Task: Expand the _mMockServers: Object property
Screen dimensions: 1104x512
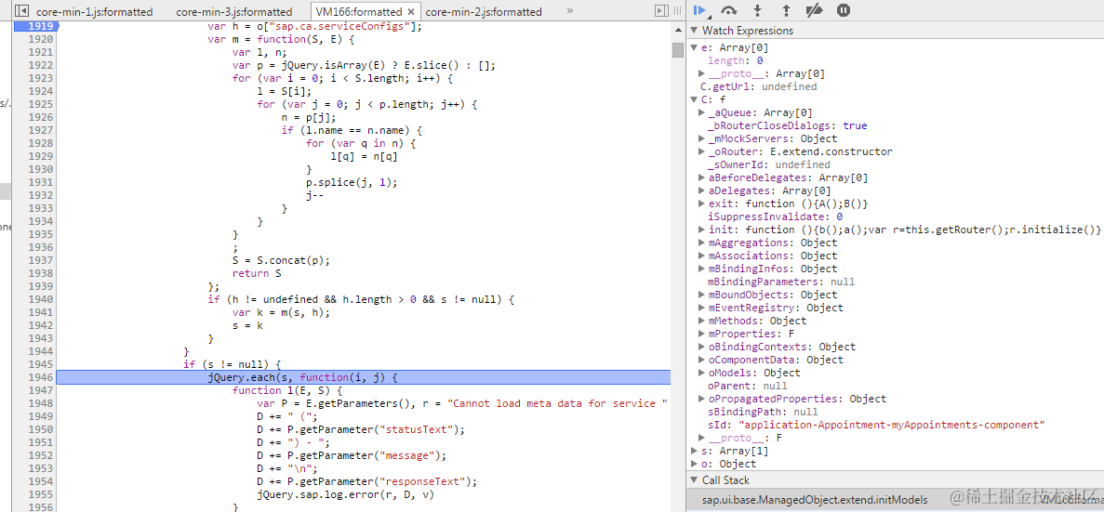Action: (702, 138)
